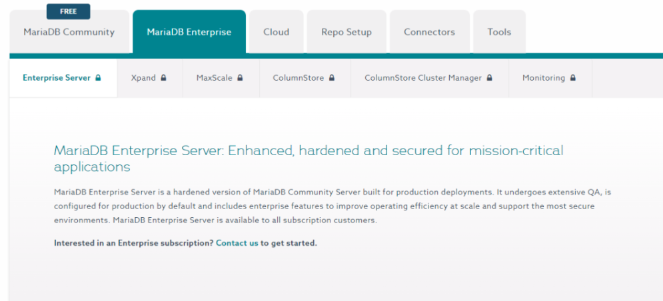Click the lock icon beside Enterprise Server

pos(98,78)
